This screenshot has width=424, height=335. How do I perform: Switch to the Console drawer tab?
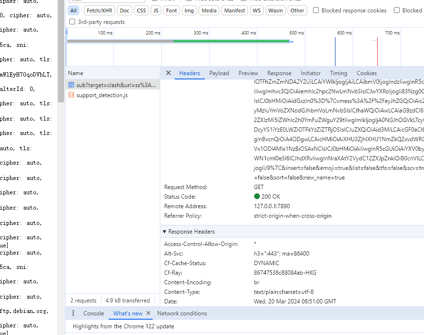pos(94,313)
